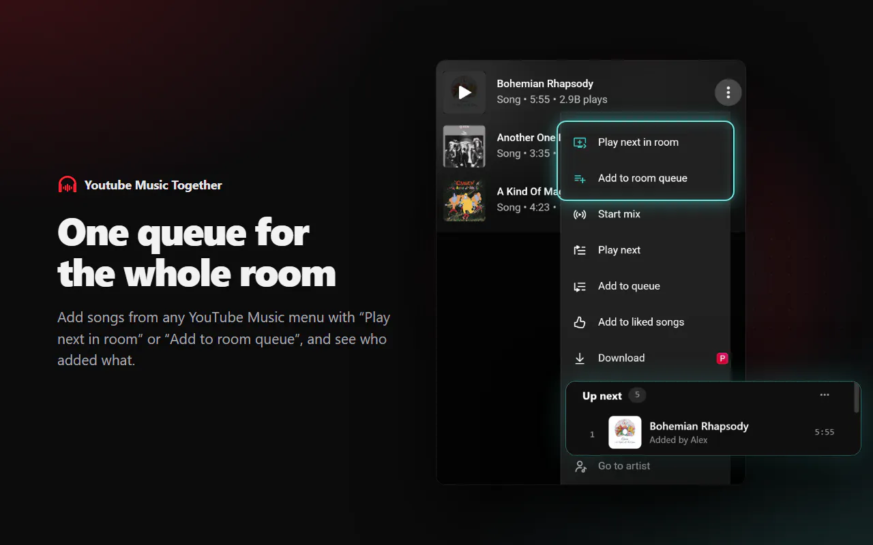Click the One queue for the whole room headline
The width and height of the screenshot is (873, 545).
point(197,253)
